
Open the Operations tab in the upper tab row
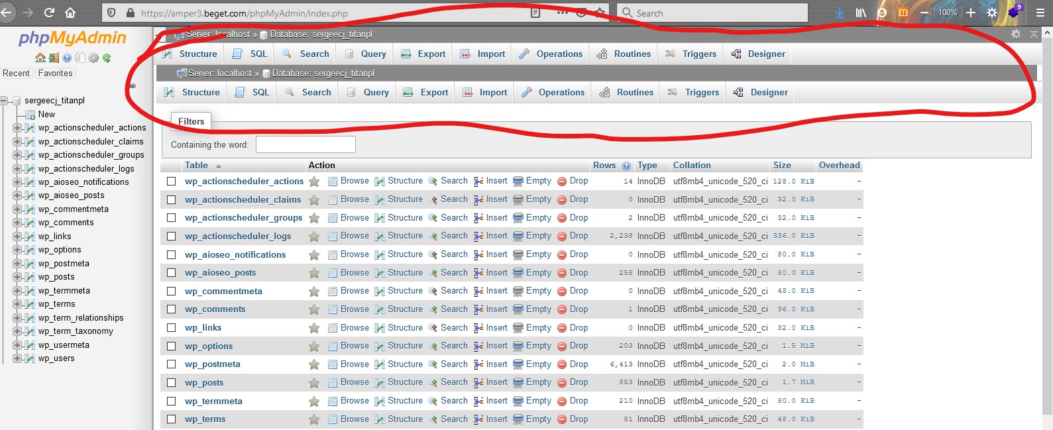551,54
